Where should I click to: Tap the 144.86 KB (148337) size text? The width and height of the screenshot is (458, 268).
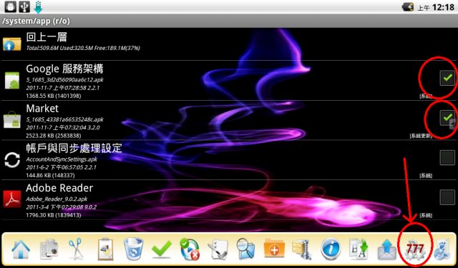coord(50,175)
